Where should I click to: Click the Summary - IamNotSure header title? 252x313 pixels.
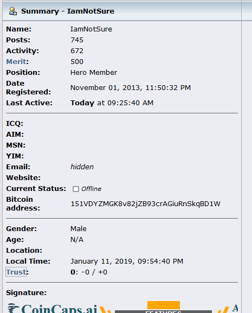(68, 11)
